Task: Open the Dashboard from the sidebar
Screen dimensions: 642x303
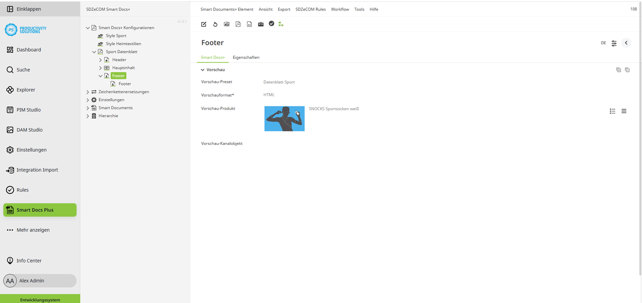Action: click(x=29, y=50)
